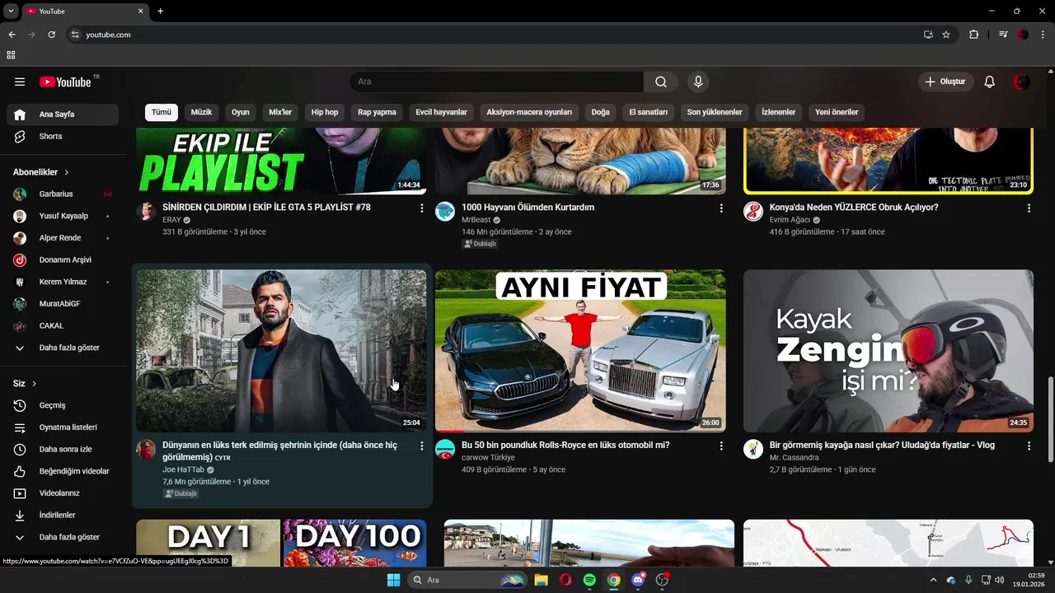Open Beğendiğim videolar liked videos

63,471
